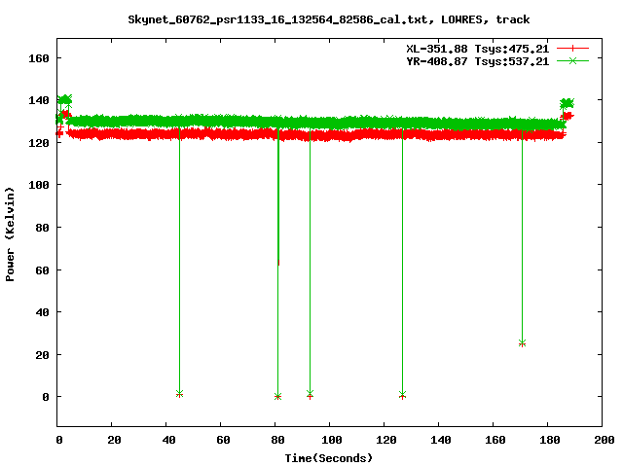Click the x-axis tick label 160
Viewport: 623px width, 467px height.
(495, 440)
